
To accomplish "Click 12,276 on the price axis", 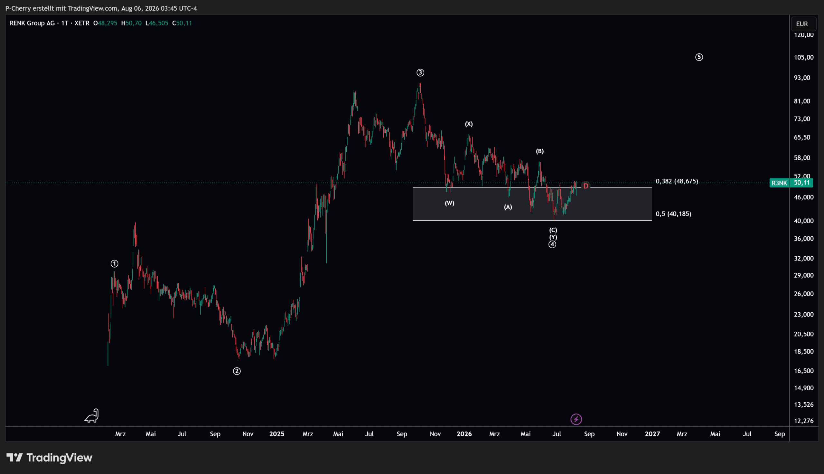I will pyautogui.click(x=804, y=421).
